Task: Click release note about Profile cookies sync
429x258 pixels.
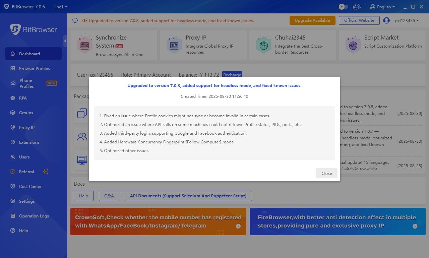Action: 185,116
